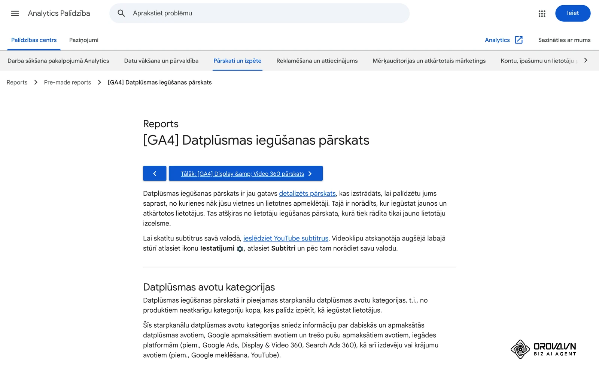The image size is (599, 374).
Task: Click the search field Aprakstiet problēmu
Action: pyautogui.click(x=259, y=13)
